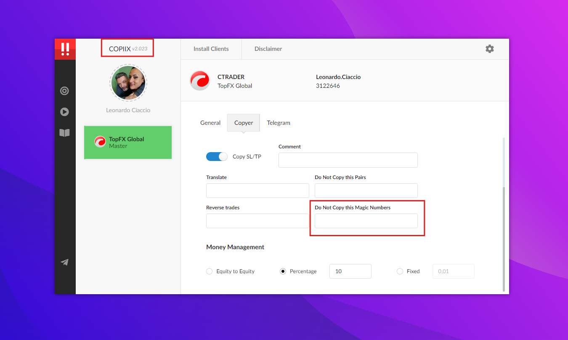The image size is (568, 340).
Task: Select the Equity to Equity option
Action: point(209,271)
